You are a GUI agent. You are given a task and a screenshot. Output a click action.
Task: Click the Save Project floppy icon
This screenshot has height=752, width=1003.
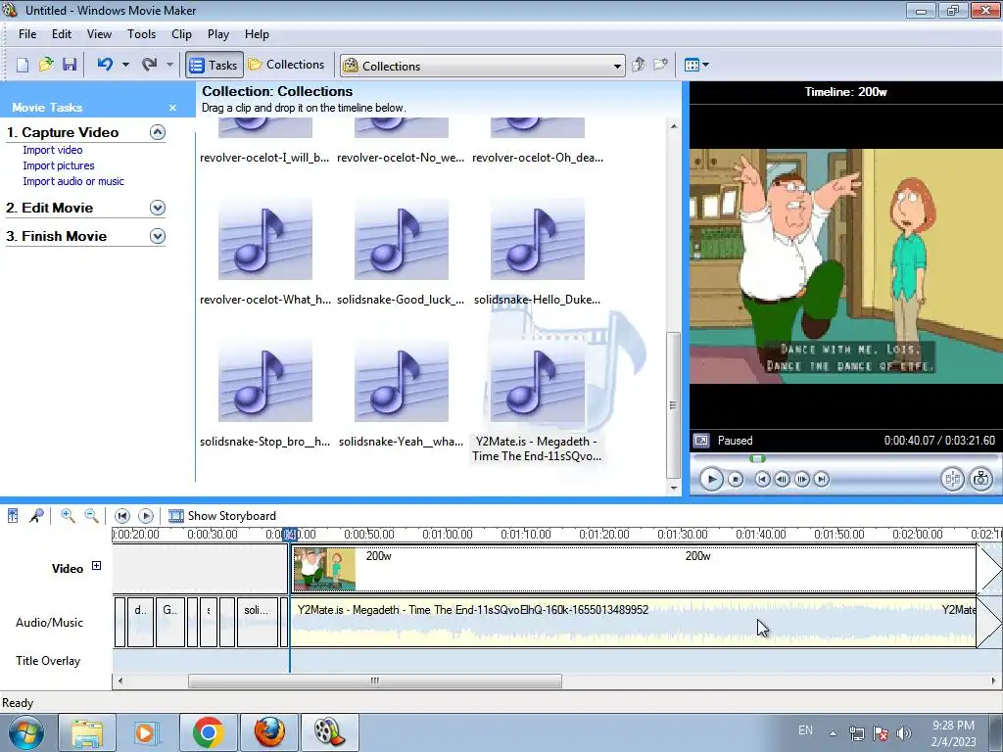click(x=70, y=65)
